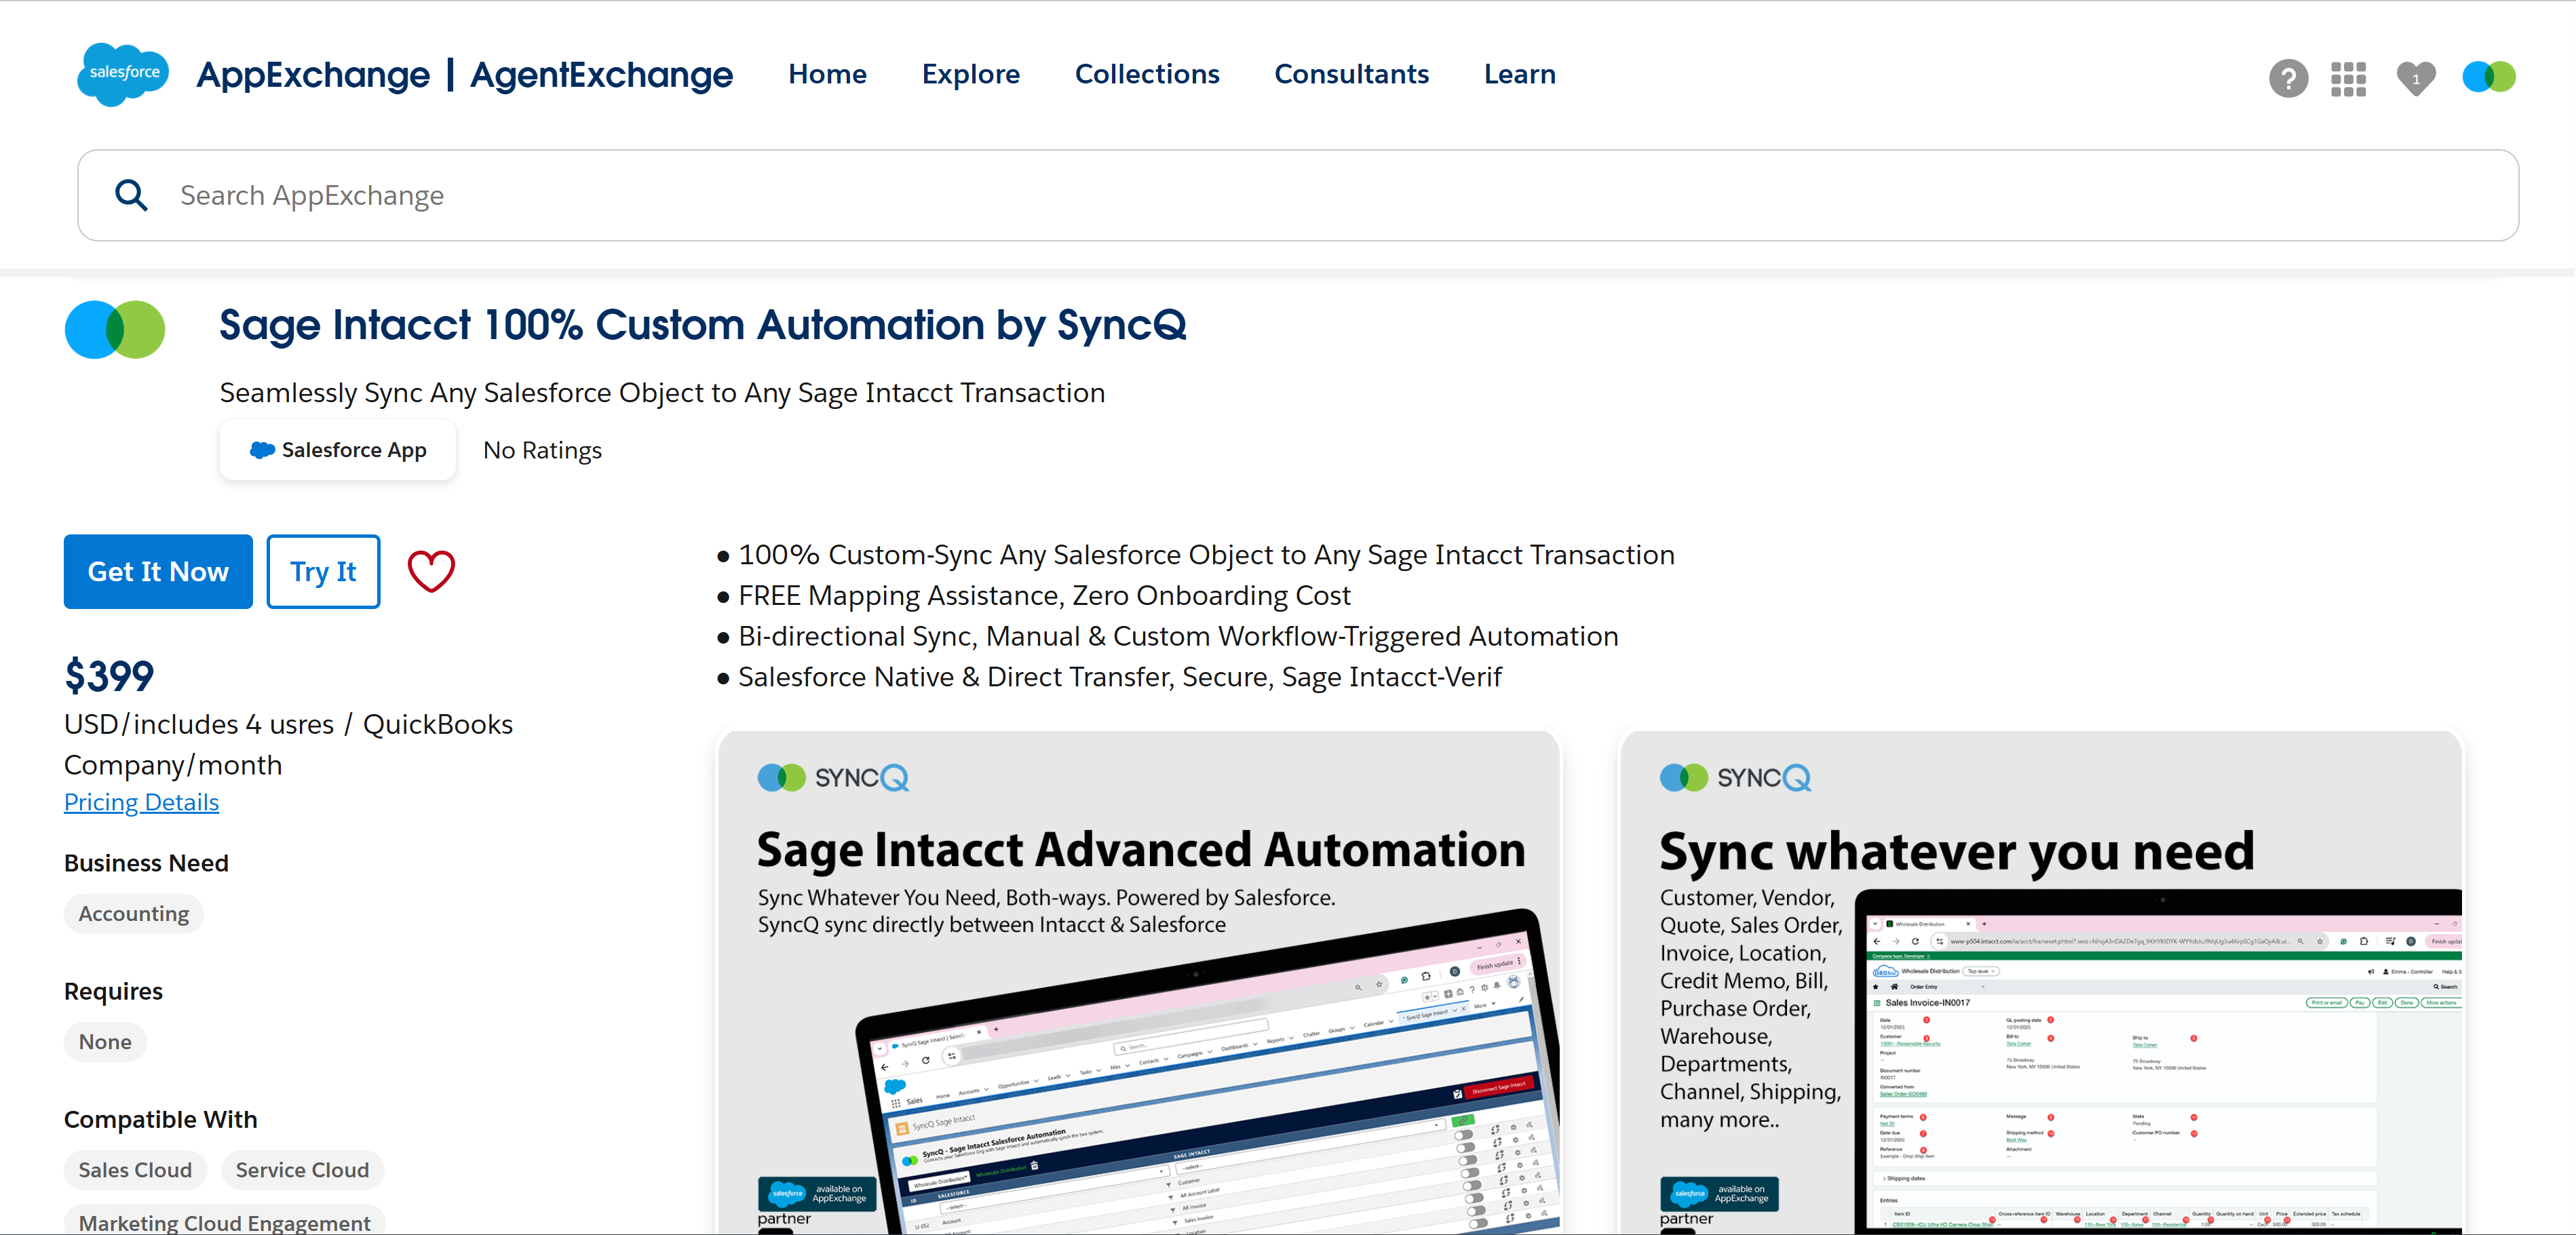The width and height of the screenshot is (2576, 1235).
Task: Open the app launcher grid icon
Action: coord(2348,77)
